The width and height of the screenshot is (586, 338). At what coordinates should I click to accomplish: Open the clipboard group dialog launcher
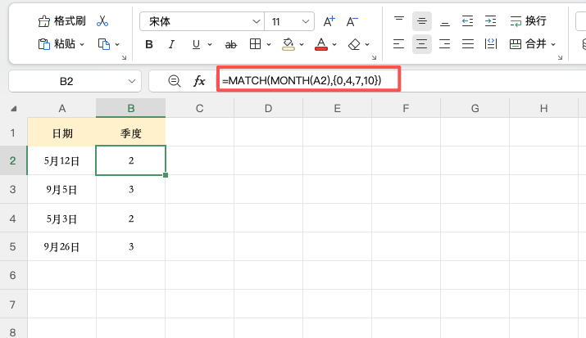point(124,57)
